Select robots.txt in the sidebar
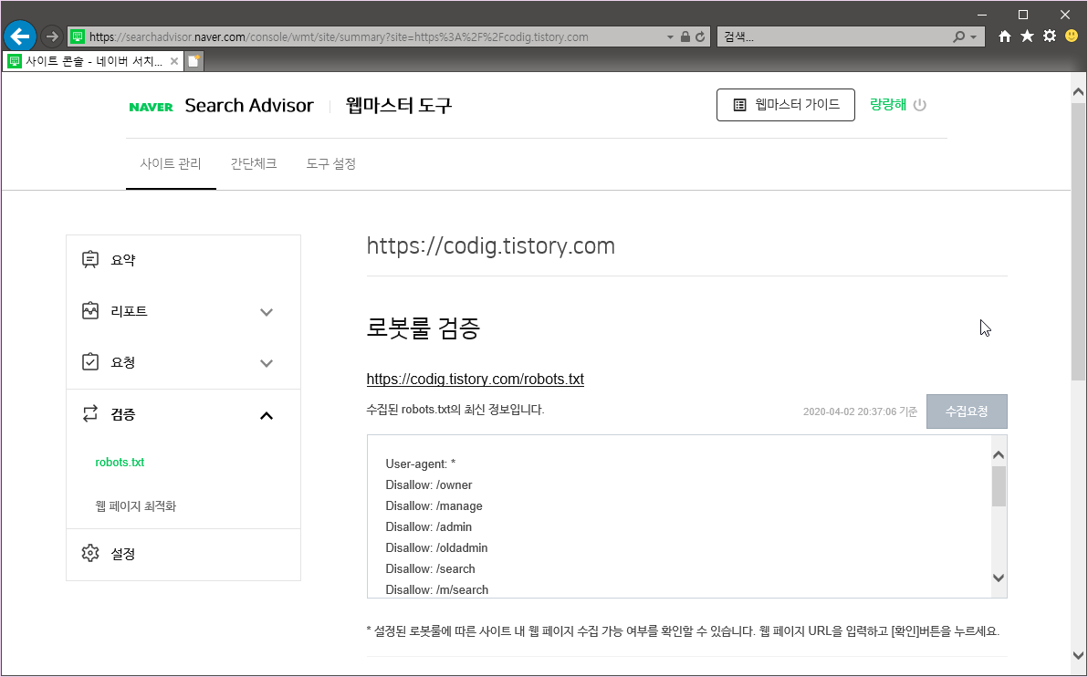Image resolution: width=1088 pixels, height=677 pixels. pyautogui.click(x=120, y=463)
